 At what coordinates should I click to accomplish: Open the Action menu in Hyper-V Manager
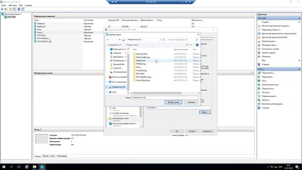(x=13, y=5)
